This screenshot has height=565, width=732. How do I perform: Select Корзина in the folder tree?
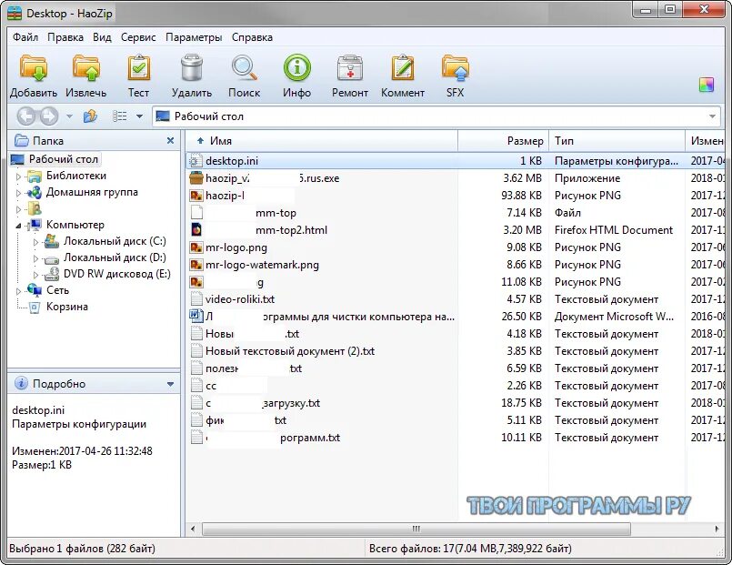[x=66, y=307]
